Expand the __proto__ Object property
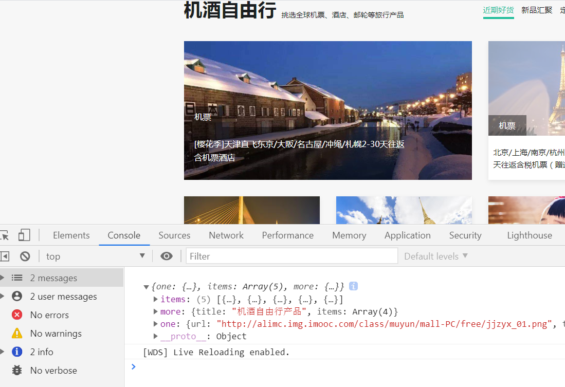Screen dimensions: 565x387 (155, 336)
